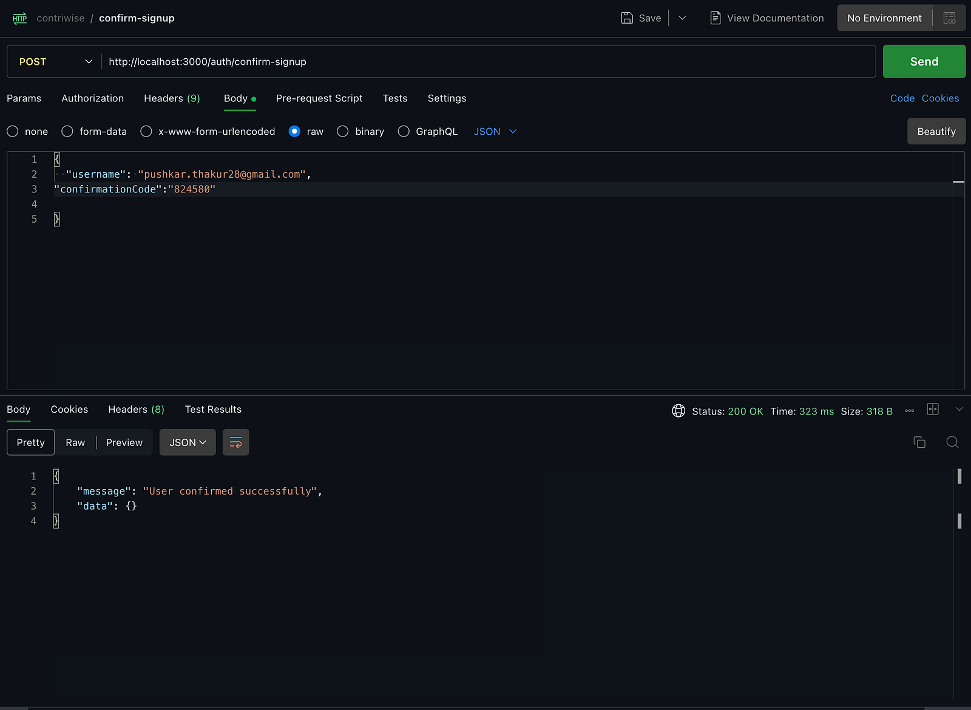Click the Save disk icon
The image size is (971, 710).
(627, 18)
